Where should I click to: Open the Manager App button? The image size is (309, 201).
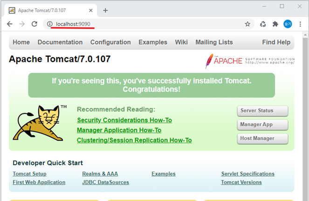click(262, 125)
